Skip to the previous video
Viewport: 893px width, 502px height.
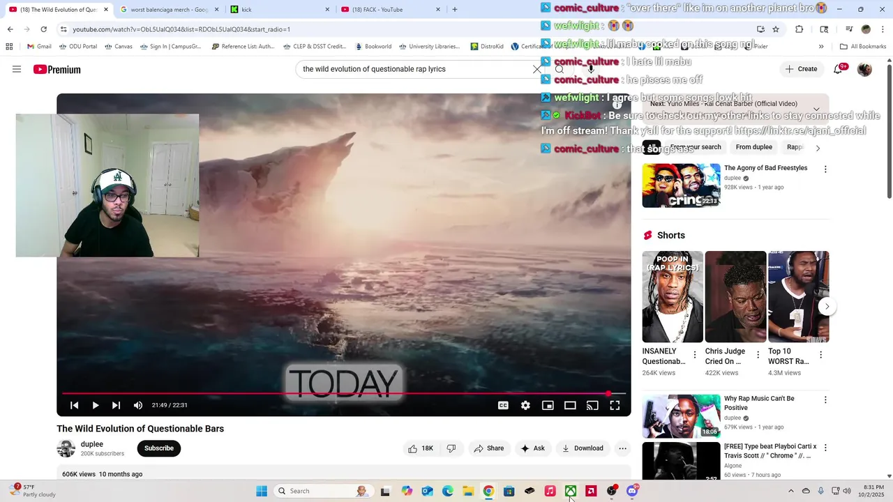[74, 405]
